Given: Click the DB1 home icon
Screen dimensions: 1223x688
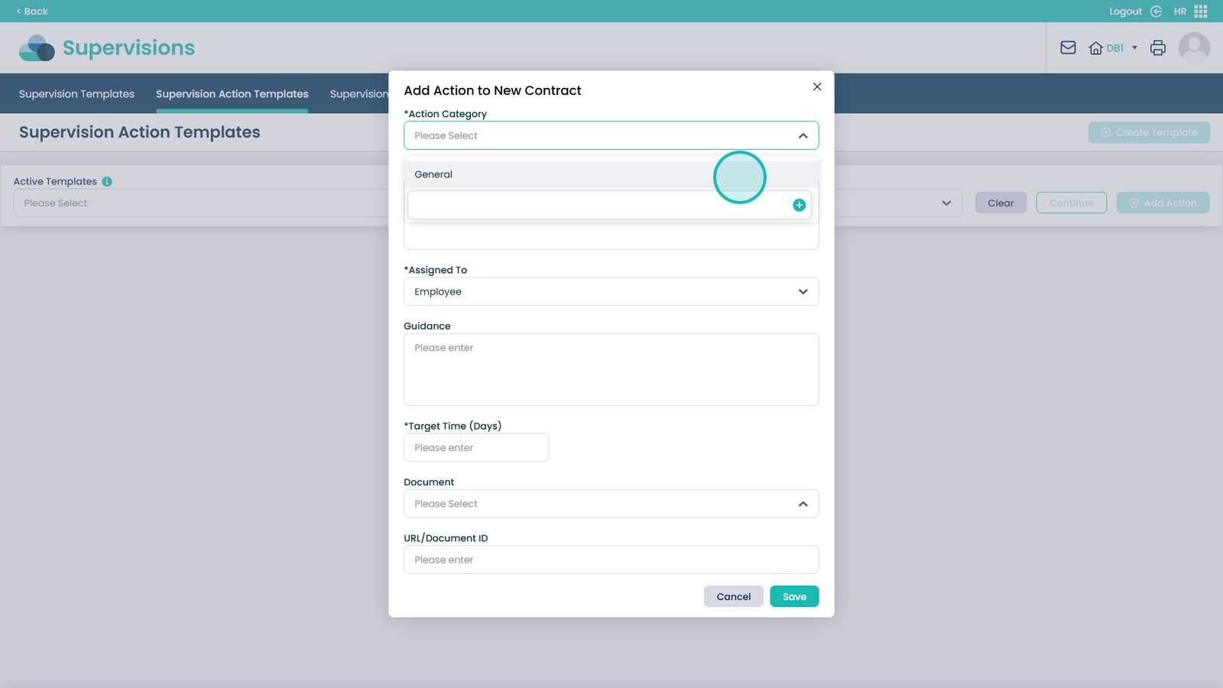Looking at the screenshot, I should (x=1096, y=48).
